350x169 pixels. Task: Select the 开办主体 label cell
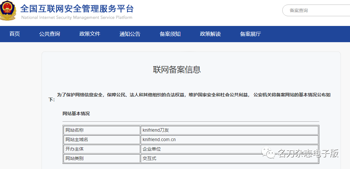pyautogui.click(x=102, y=149)
